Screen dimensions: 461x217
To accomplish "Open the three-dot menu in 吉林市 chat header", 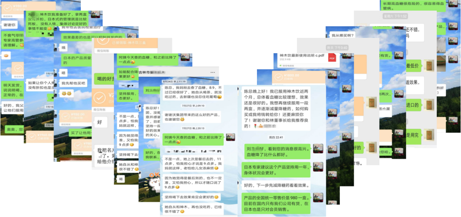I will (x=212, y=72).
